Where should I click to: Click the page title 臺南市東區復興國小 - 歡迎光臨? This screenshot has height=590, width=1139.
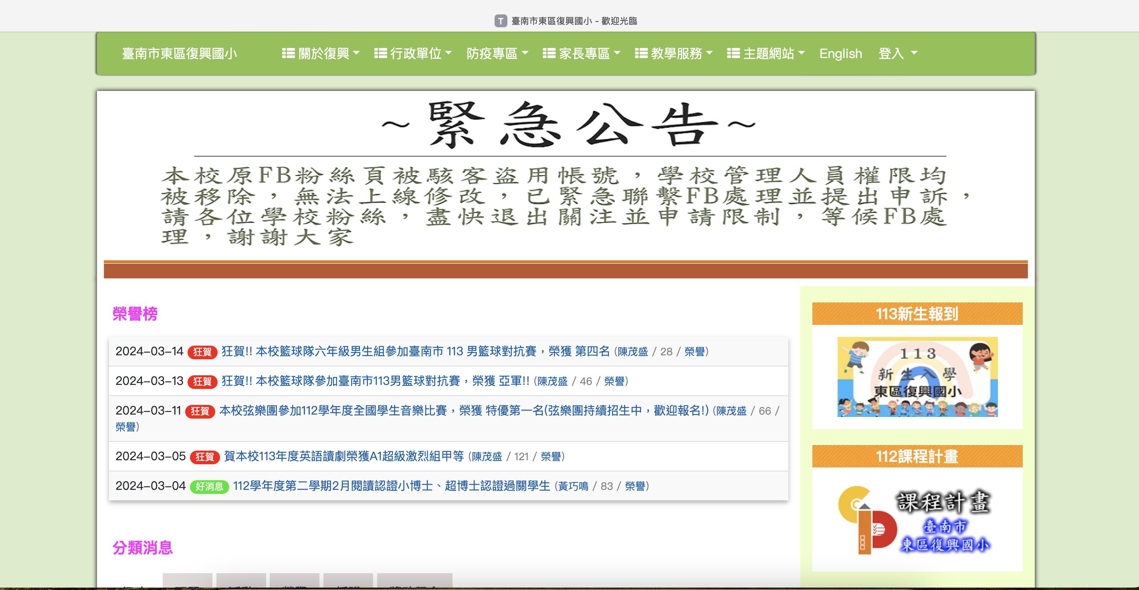(574, 21)
